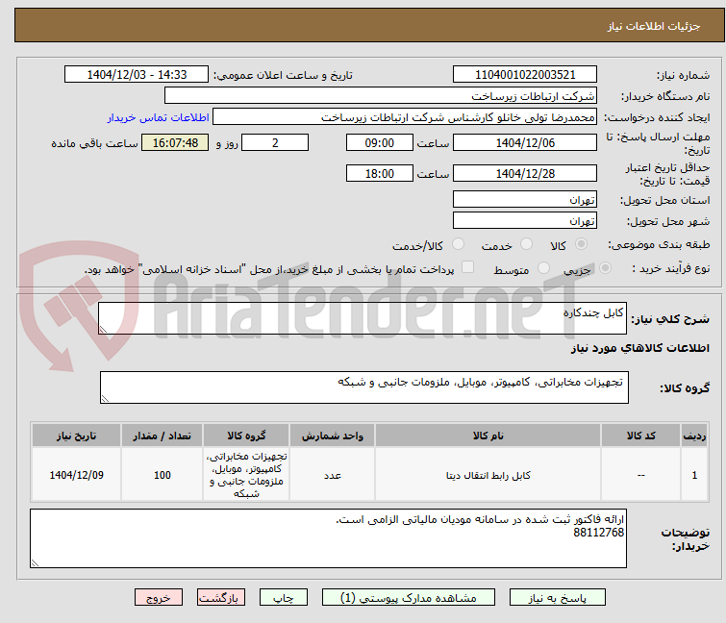Select the خدمت radio button
The image size is (726, 623).
526,244
